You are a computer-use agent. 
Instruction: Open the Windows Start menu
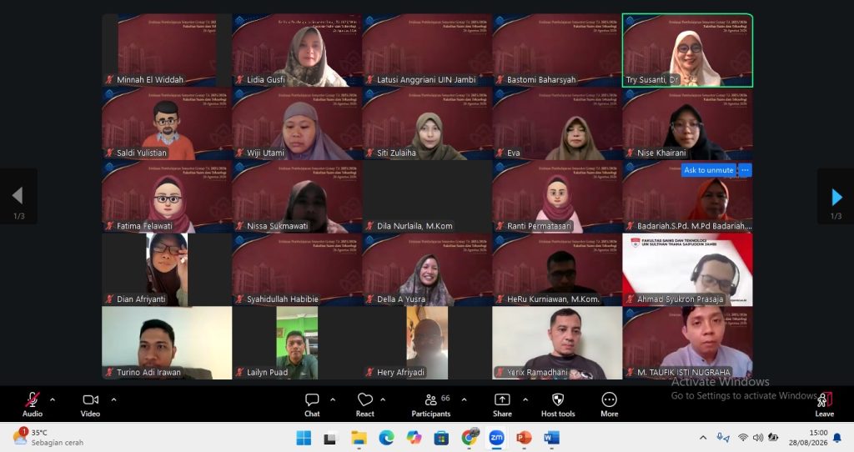pyautogui.click(x=304, y=438)
